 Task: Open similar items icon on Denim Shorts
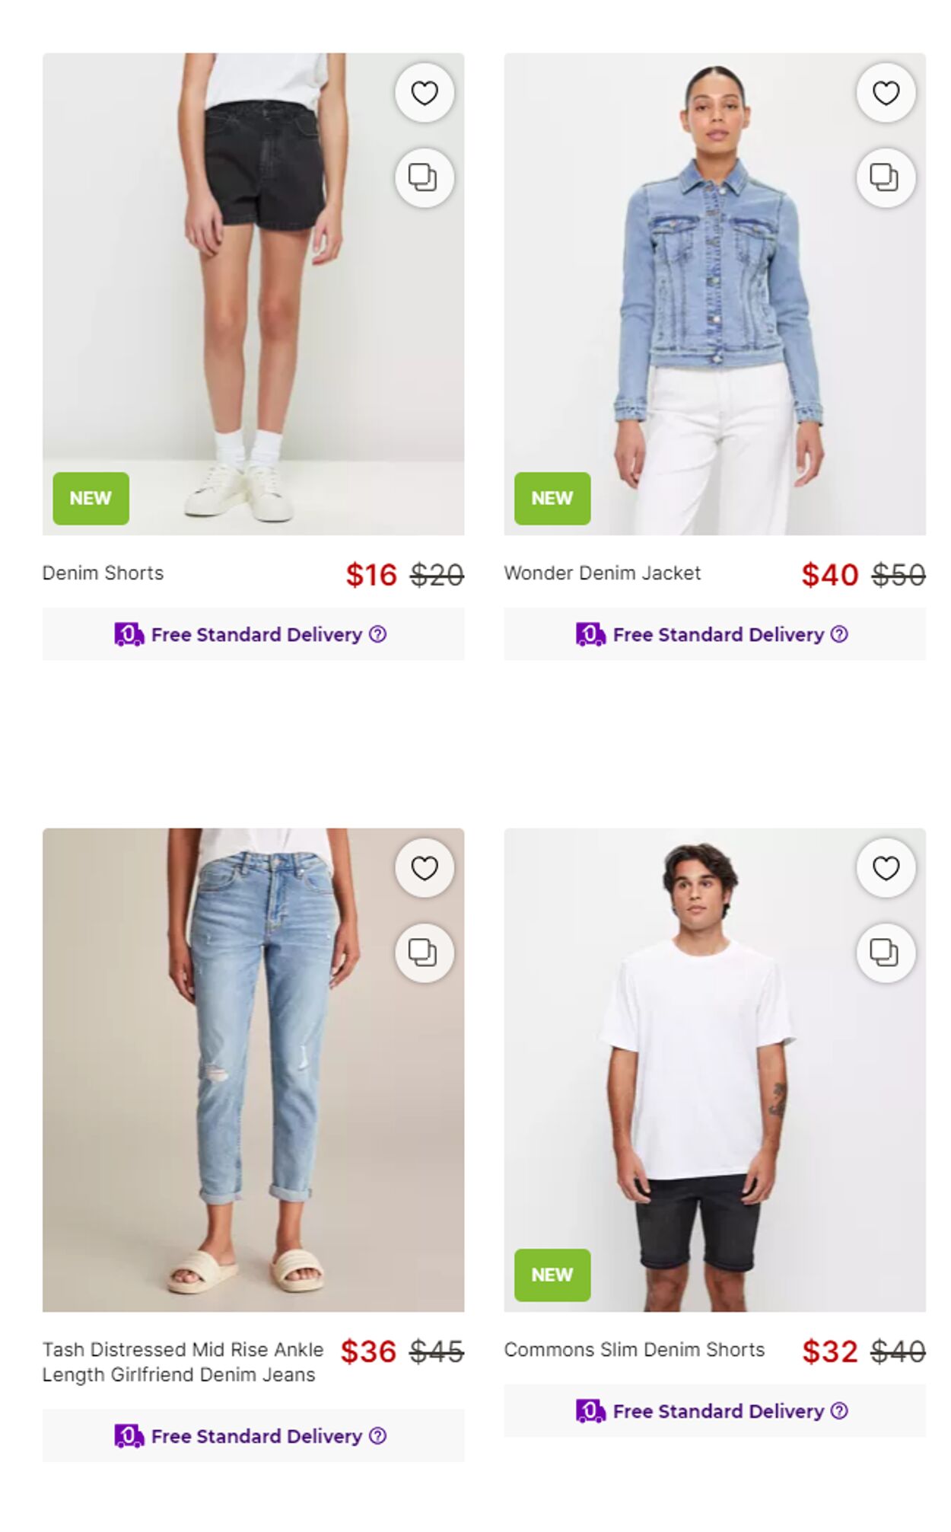click(x=425, y=177)
